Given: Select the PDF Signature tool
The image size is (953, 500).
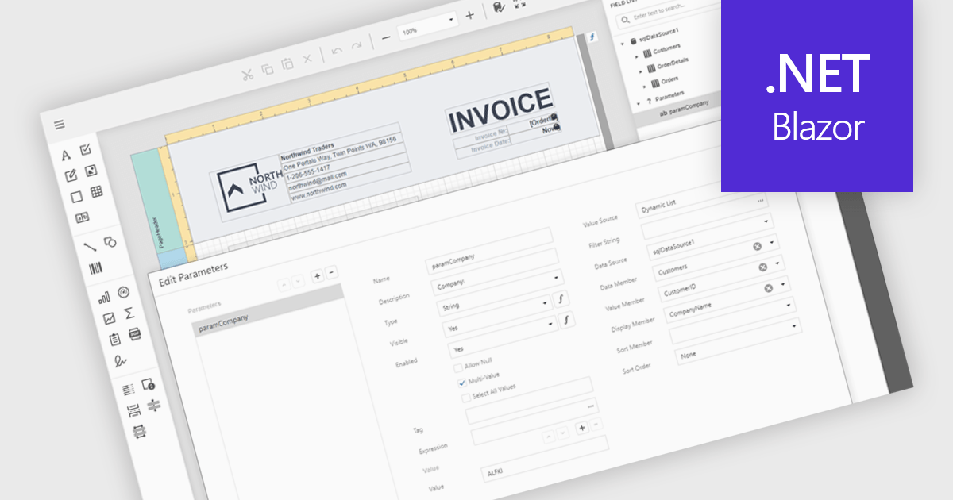Looking at the screenshot, I should pos(120,360).
